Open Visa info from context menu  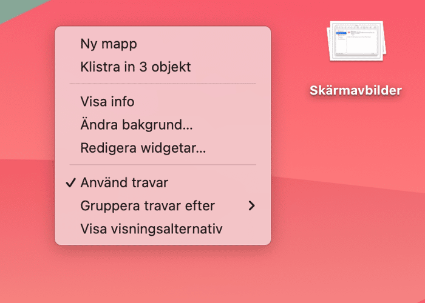107,102
